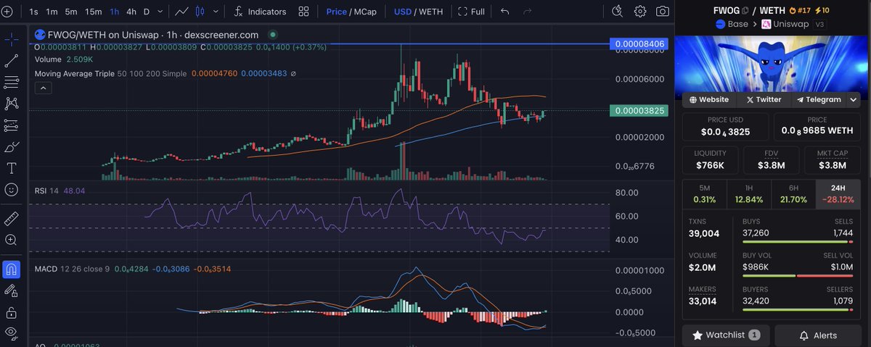
Task: Select the brush drawing tool
Action: coord(11,147)
